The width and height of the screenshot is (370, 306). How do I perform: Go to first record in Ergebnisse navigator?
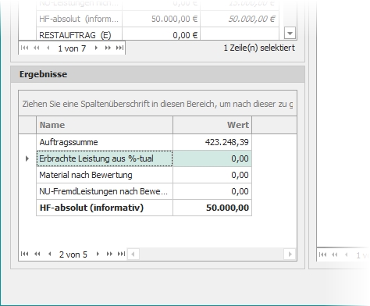pyautogui.click(x=24, y=254)
